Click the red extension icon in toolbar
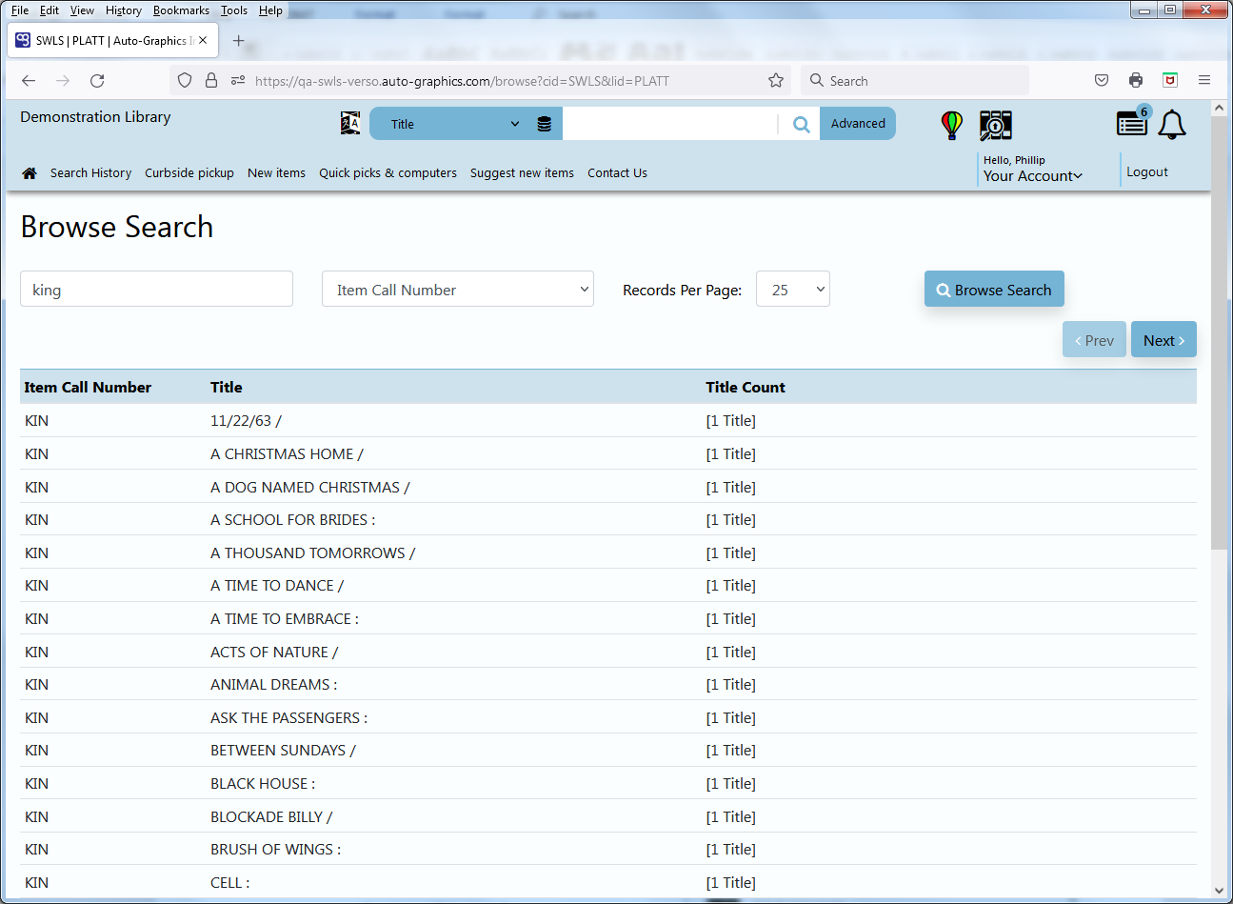Viewport: 1233px width, 904px height. (x=1170, y=81)
